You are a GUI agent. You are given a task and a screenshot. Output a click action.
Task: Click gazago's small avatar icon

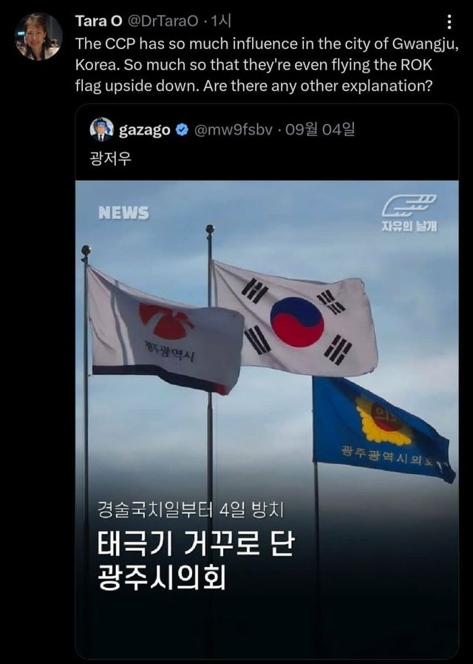point(101,129)
